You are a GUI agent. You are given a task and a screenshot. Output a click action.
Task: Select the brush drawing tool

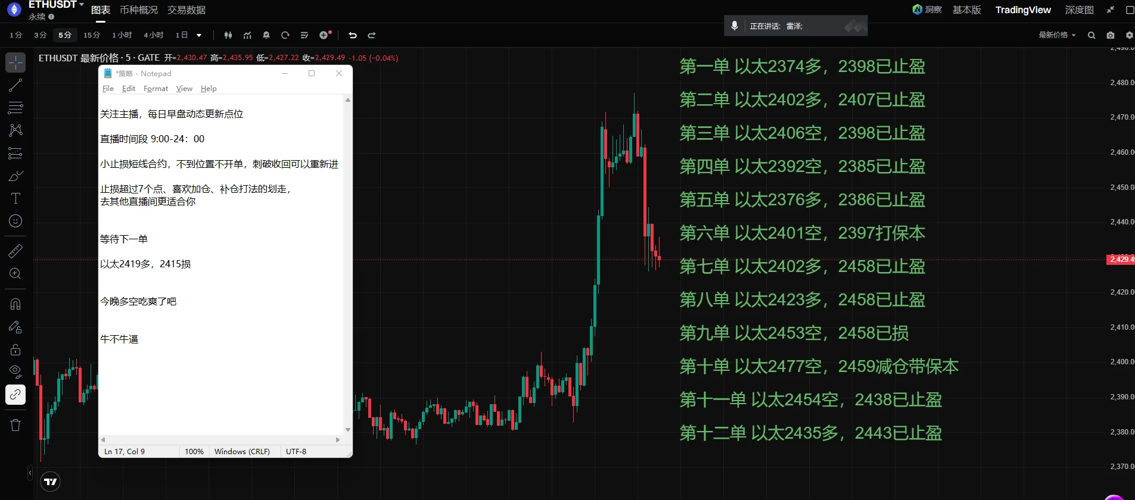15,176
